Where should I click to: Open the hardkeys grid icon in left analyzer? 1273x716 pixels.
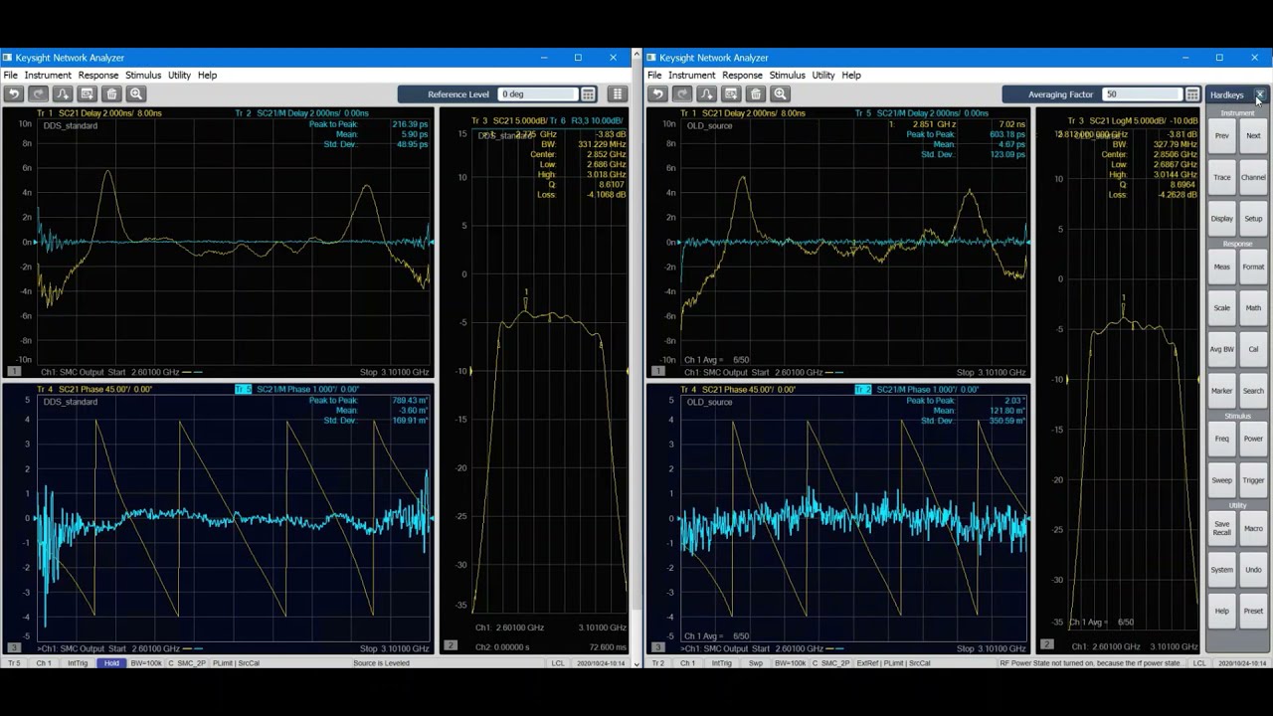coord(618,94)
